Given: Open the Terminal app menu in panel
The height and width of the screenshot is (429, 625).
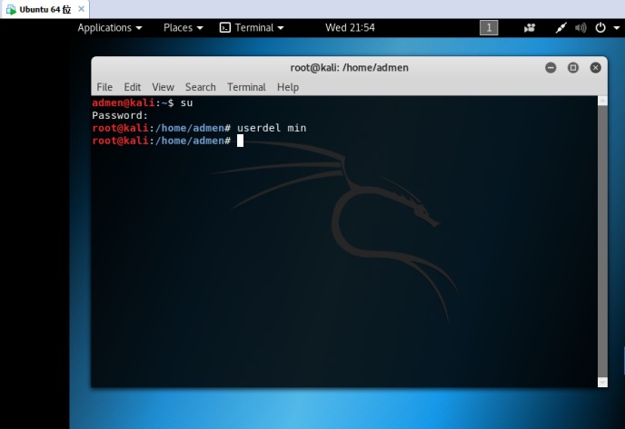Looking at the screenshot, I should tap(252, 28).
